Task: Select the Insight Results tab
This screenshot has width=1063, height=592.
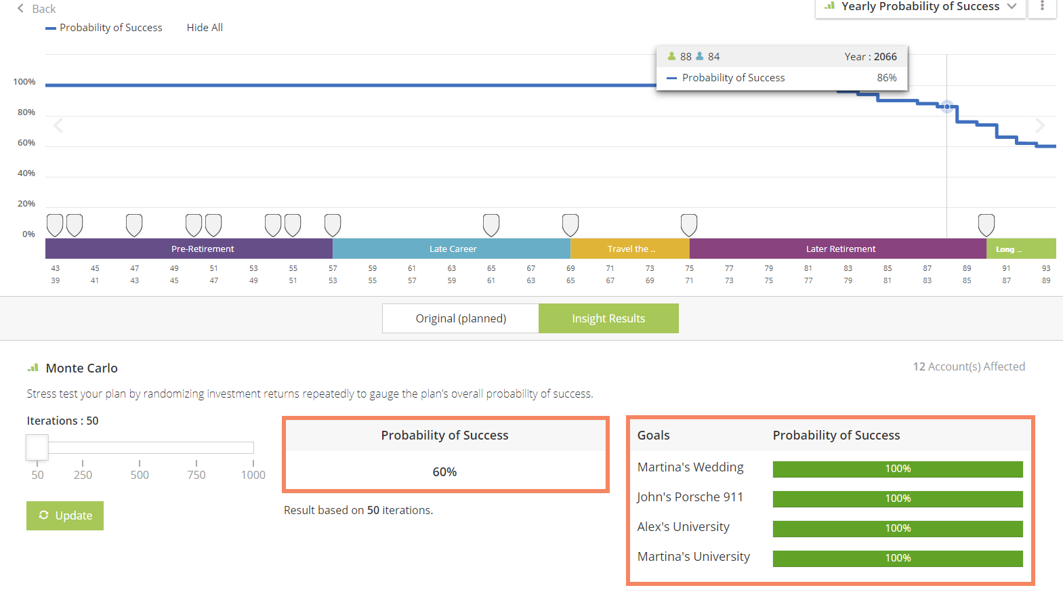Action: [x=608, y=318]
